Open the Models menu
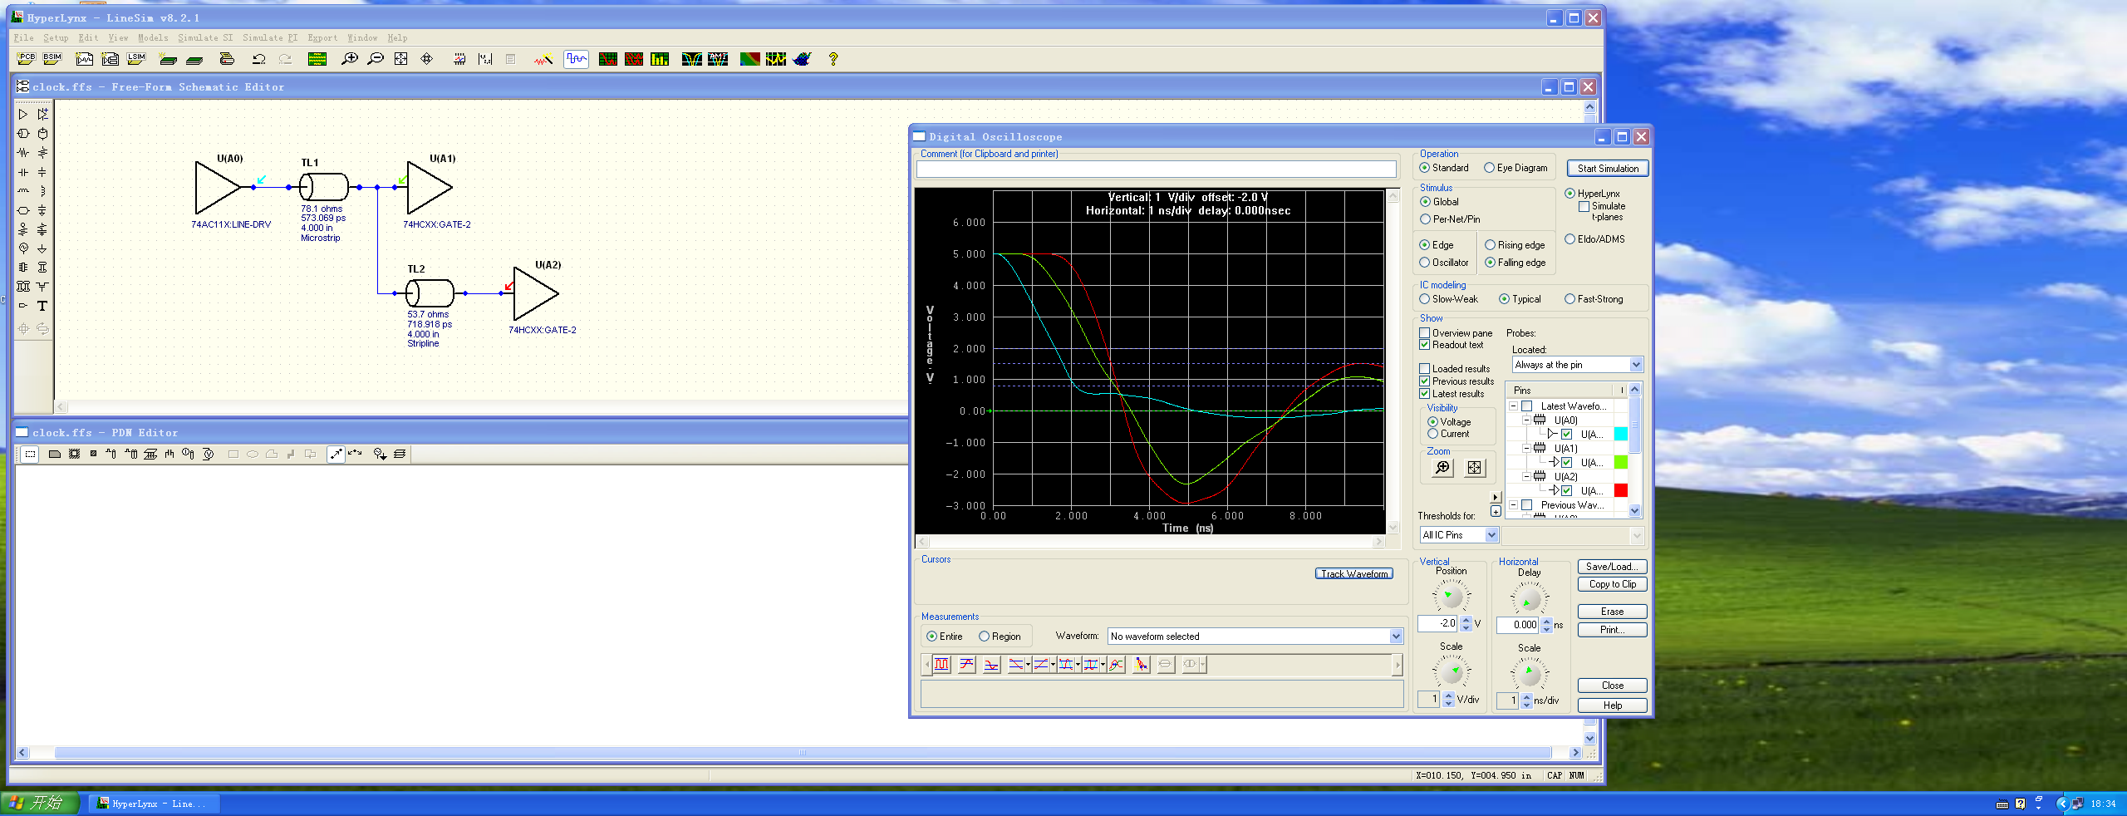This screenshot has height=816, width=2127. (153, 37)
